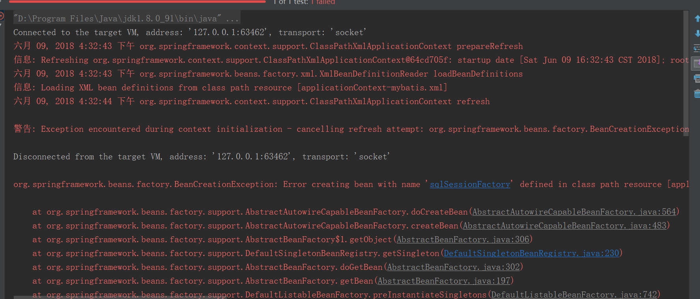Click the 'Disconnected from the target VM' line

[202, 157]
